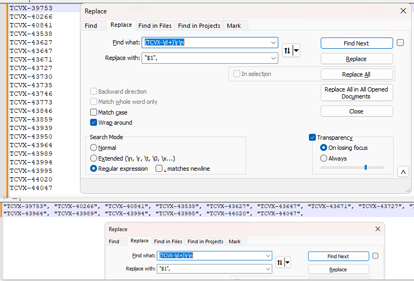Close upper Replace dialog with X icon

pos(403,11)
